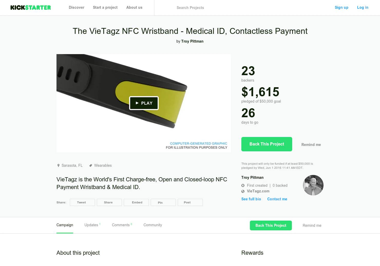Open the Community tab
This screenshot has height=266, width=380.
(153, 225)
